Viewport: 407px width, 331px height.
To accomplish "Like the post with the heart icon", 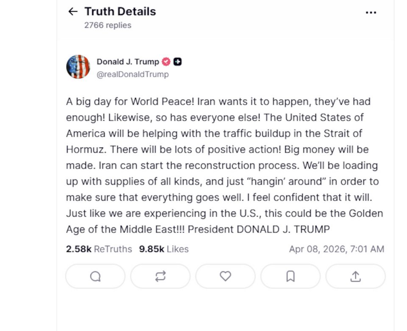I will coord(225,276).
